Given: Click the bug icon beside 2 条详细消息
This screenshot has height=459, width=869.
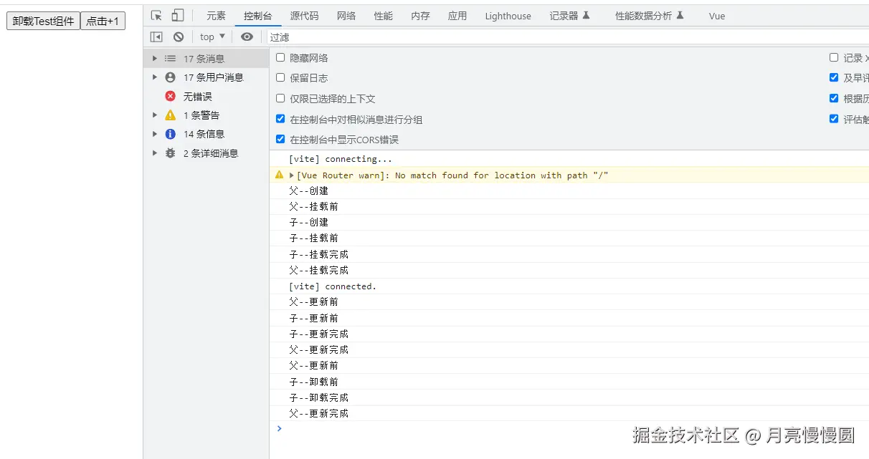Looking at the screenshot, I should 170,153.
